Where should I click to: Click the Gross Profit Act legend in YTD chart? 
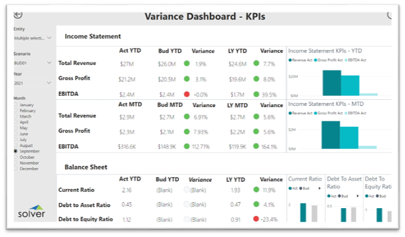point(328,60)
